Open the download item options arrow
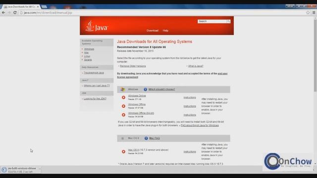The height and width of the screenshot is (178, 317). point(40,169)
